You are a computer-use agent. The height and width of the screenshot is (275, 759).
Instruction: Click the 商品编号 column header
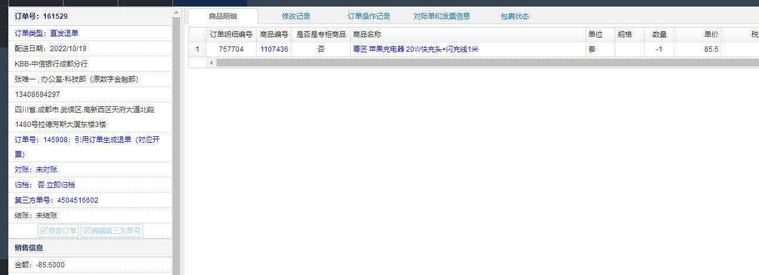point(274,35)
